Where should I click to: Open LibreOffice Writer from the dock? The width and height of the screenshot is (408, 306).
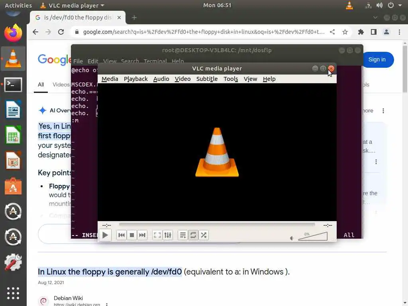tap(13, 109)
